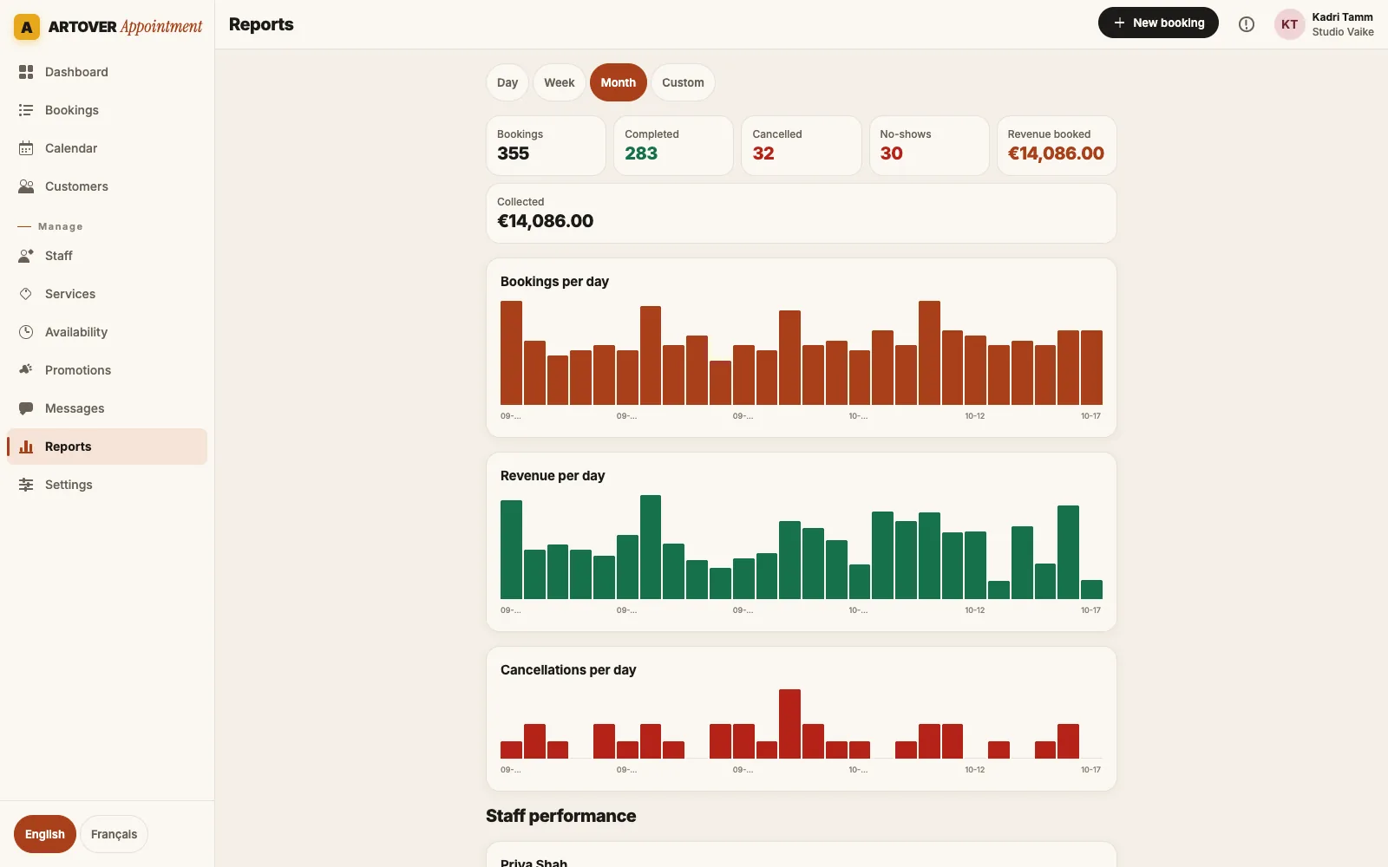
Task: Select the Custom range tab
Action: (683, 82)
